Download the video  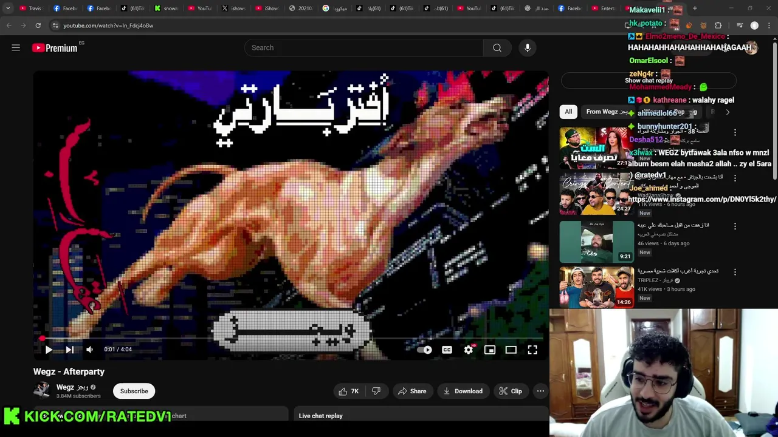coord(463,391)
